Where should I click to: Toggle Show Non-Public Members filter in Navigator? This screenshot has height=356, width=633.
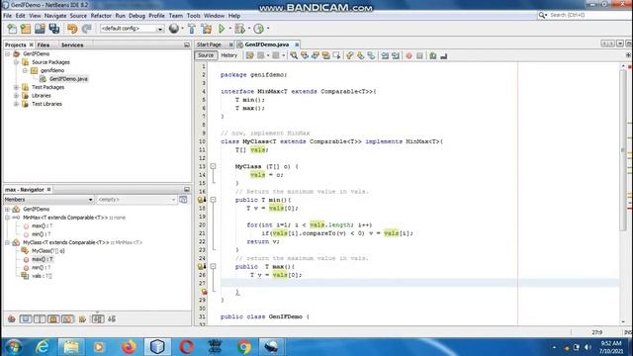pyautogui.click(x=53, y=318)
